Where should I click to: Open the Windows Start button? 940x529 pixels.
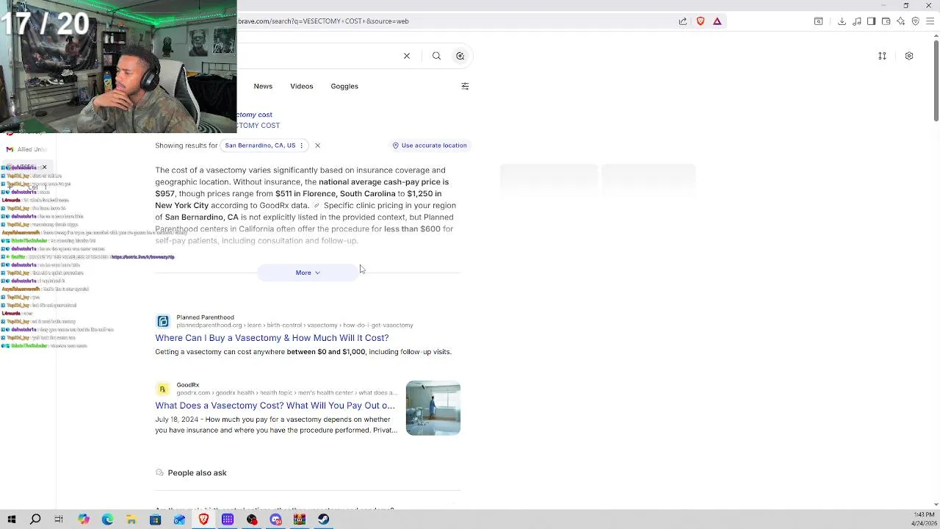[12, 519]
